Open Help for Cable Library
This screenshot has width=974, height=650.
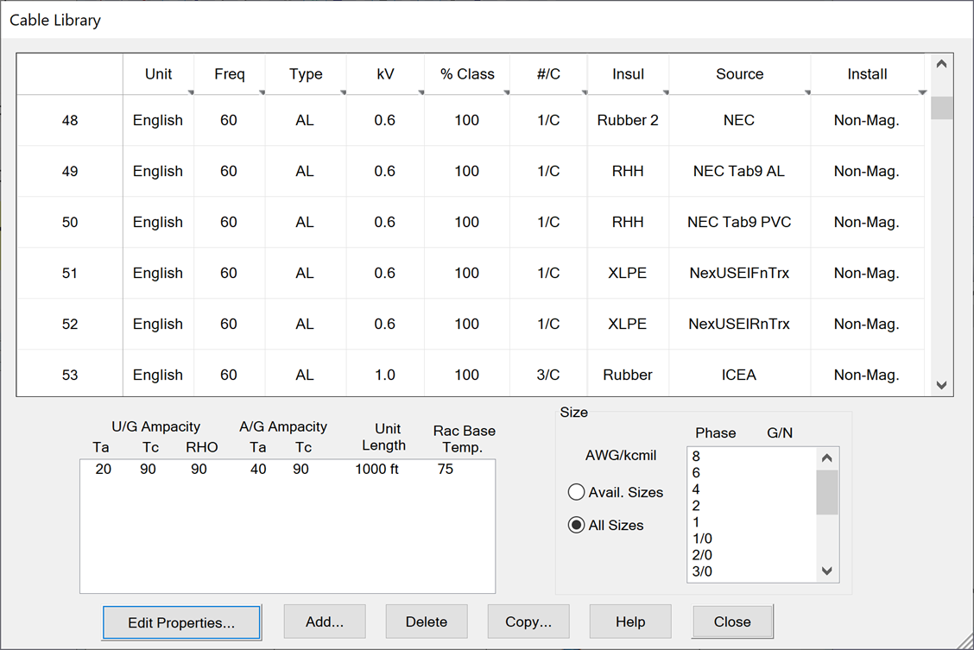pyautogui.click(x=630, y=622)
